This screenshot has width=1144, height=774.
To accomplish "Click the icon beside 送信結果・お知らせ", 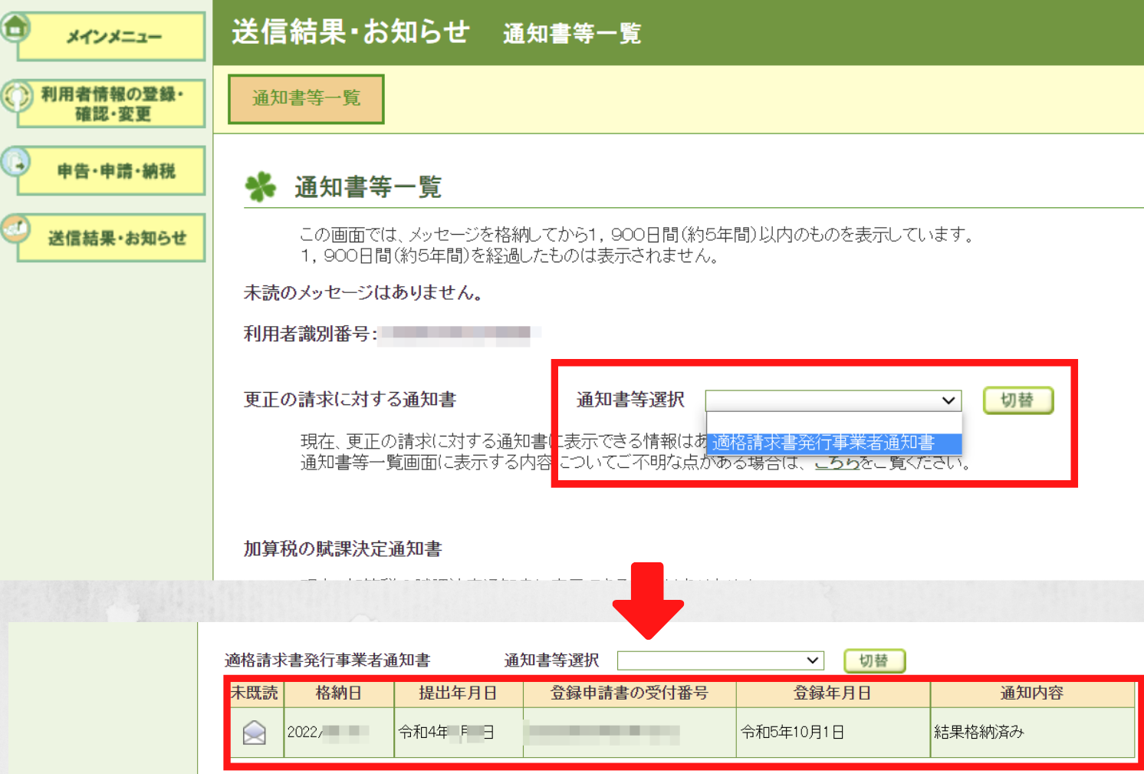I will (x=15, y=228).
